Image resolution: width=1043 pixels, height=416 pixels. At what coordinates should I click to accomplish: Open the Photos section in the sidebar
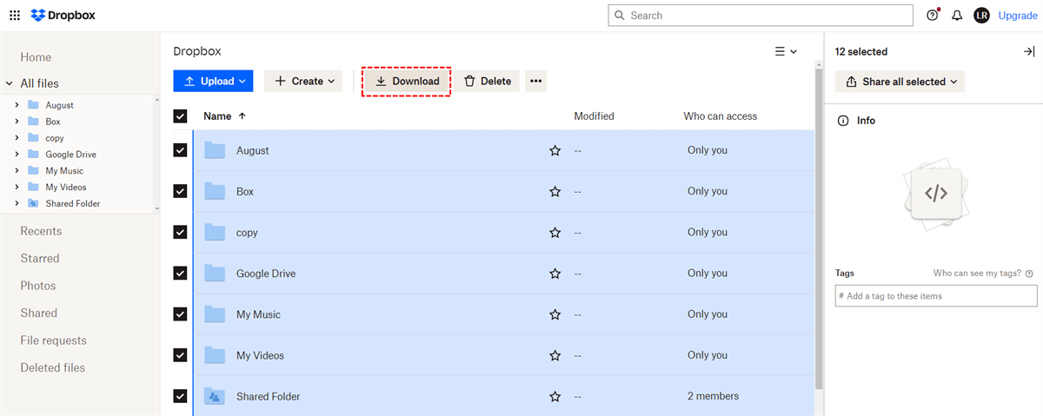click(38, 286)
